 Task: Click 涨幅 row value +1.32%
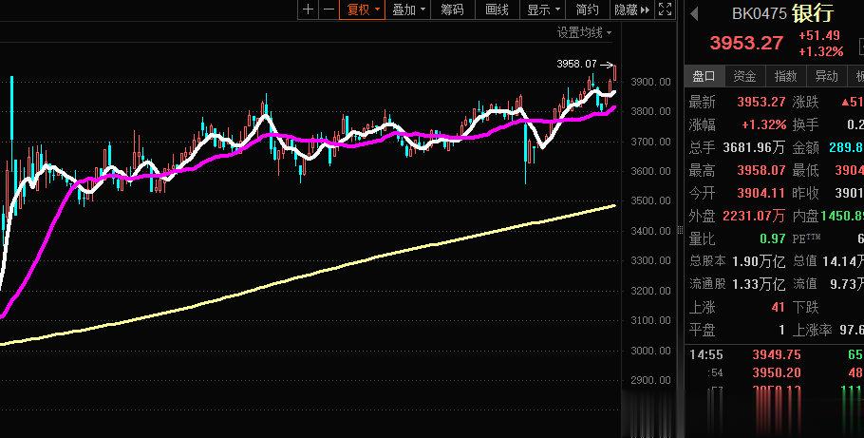click(763, 125)
